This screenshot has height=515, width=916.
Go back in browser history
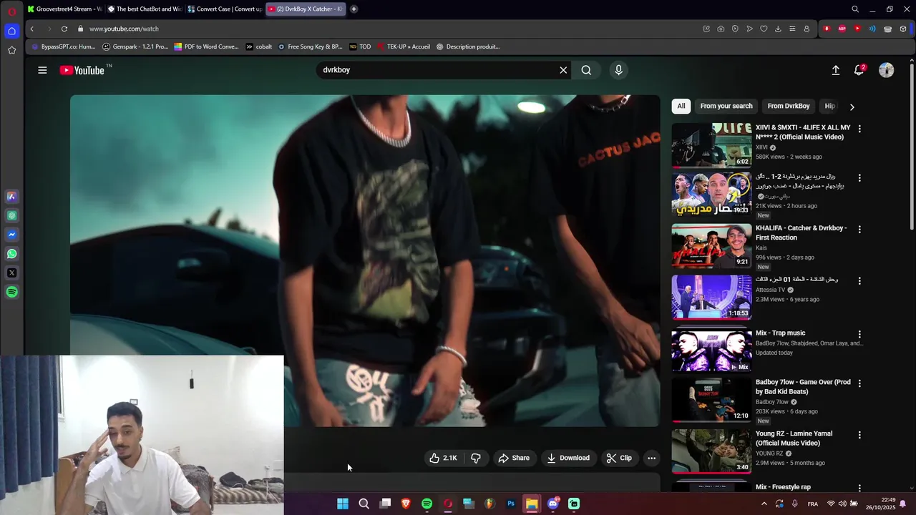[31, 29]
